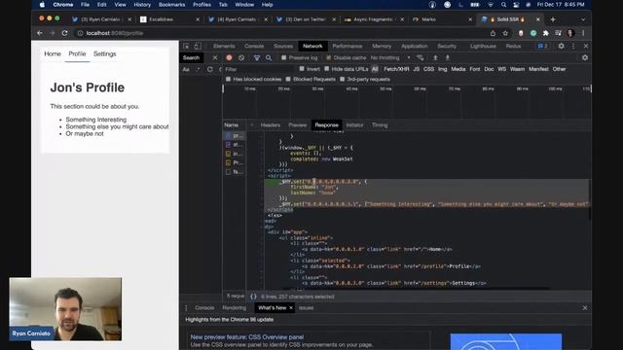This screenshot has width=623, height=350.
Task: Go back in browser history
Action: tap(40, 33)
